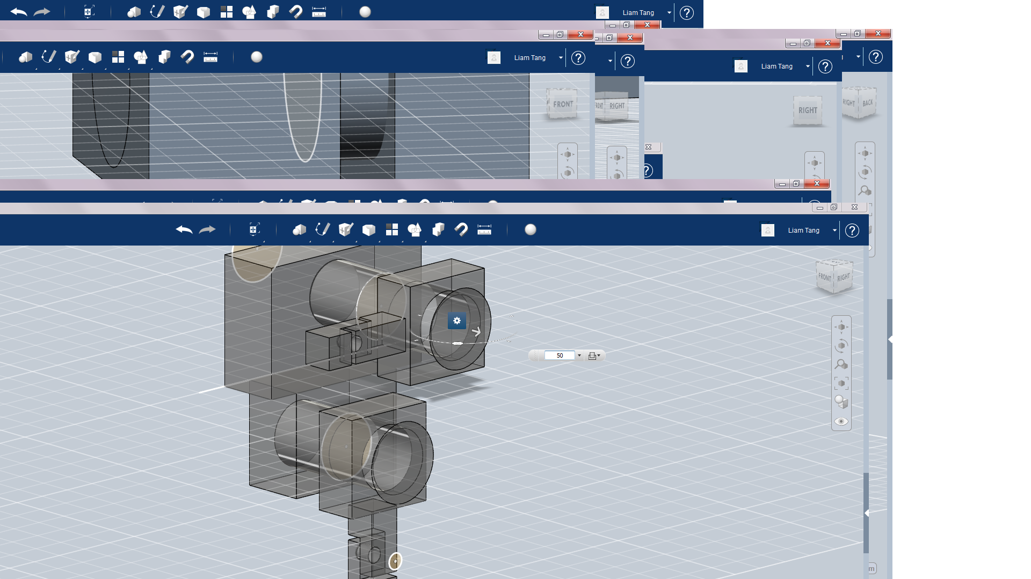Click Liam Tang account name in front window
The width and height of the screenshot is (1031, 579).
pos(804,231)
